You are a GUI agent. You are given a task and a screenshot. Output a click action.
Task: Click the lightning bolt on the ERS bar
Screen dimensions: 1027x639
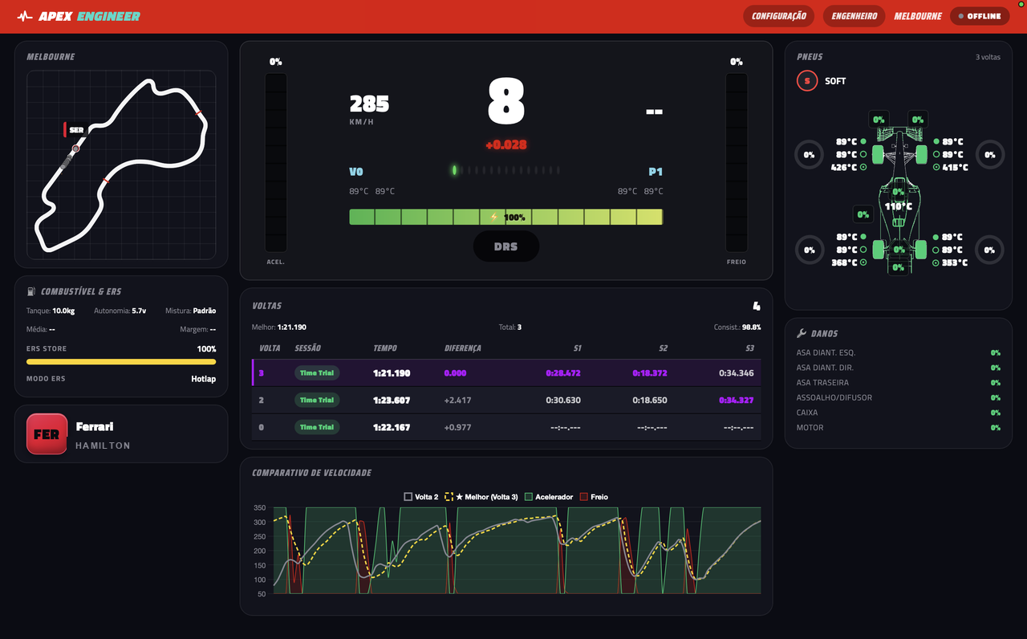coord(494,218)
